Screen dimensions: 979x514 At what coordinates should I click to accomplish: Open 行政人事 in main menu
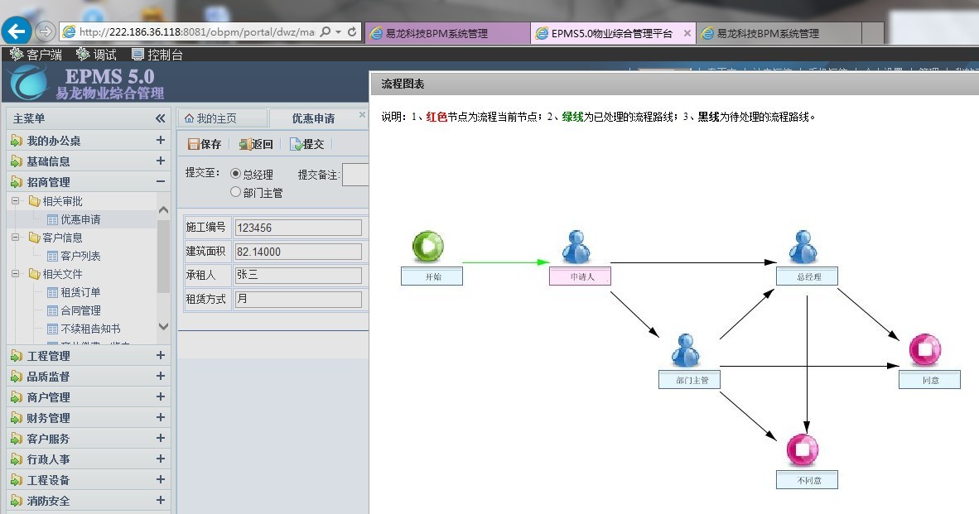pos(88,459)
